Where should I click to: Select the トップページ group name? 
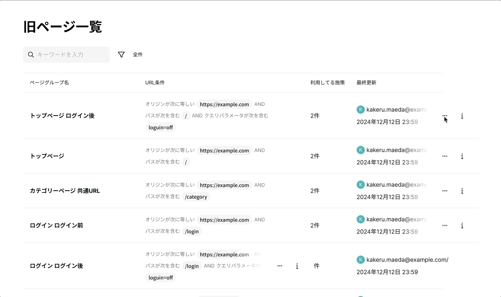click(x=47, y=156)
